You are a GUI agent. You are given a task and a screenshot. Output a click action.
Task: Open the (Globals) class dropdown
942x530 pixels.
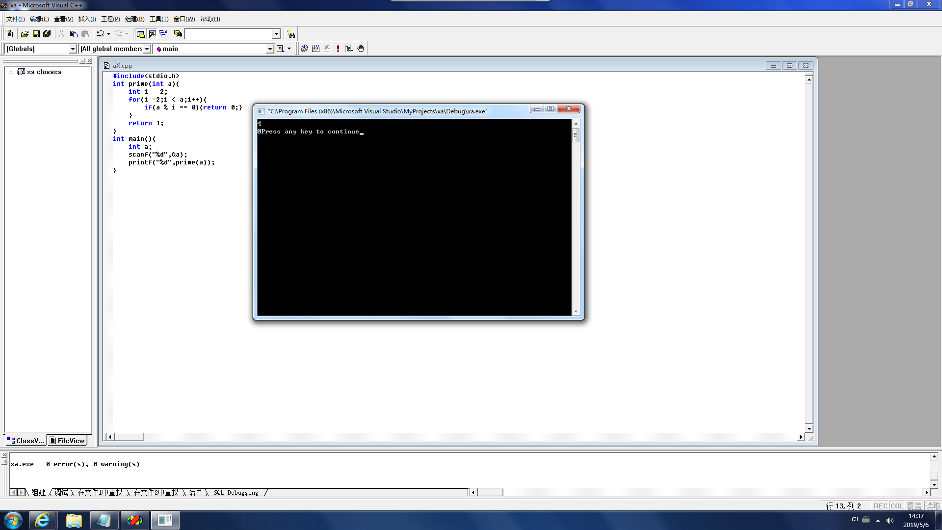(73, 49)
